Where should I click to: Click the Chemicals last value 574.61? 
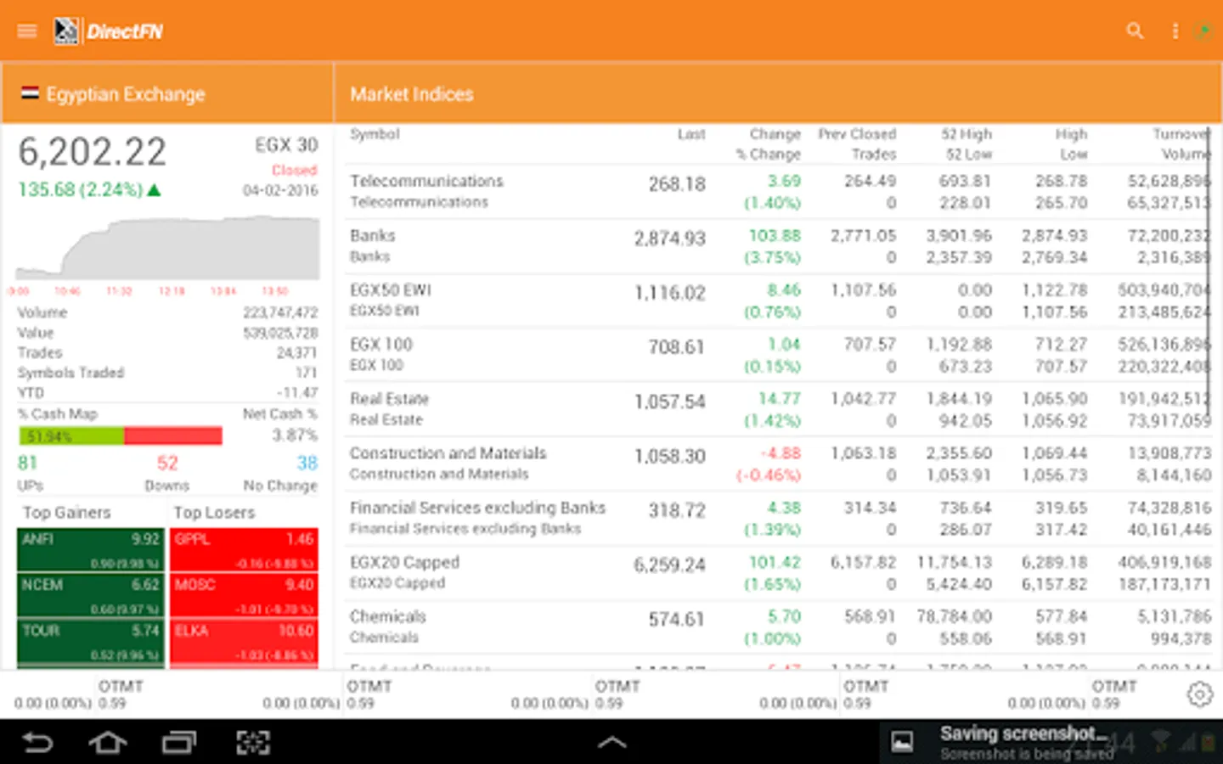[677, 620]
